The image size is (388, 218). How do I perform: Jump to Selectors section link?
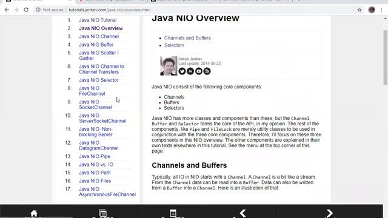(174, 45)
